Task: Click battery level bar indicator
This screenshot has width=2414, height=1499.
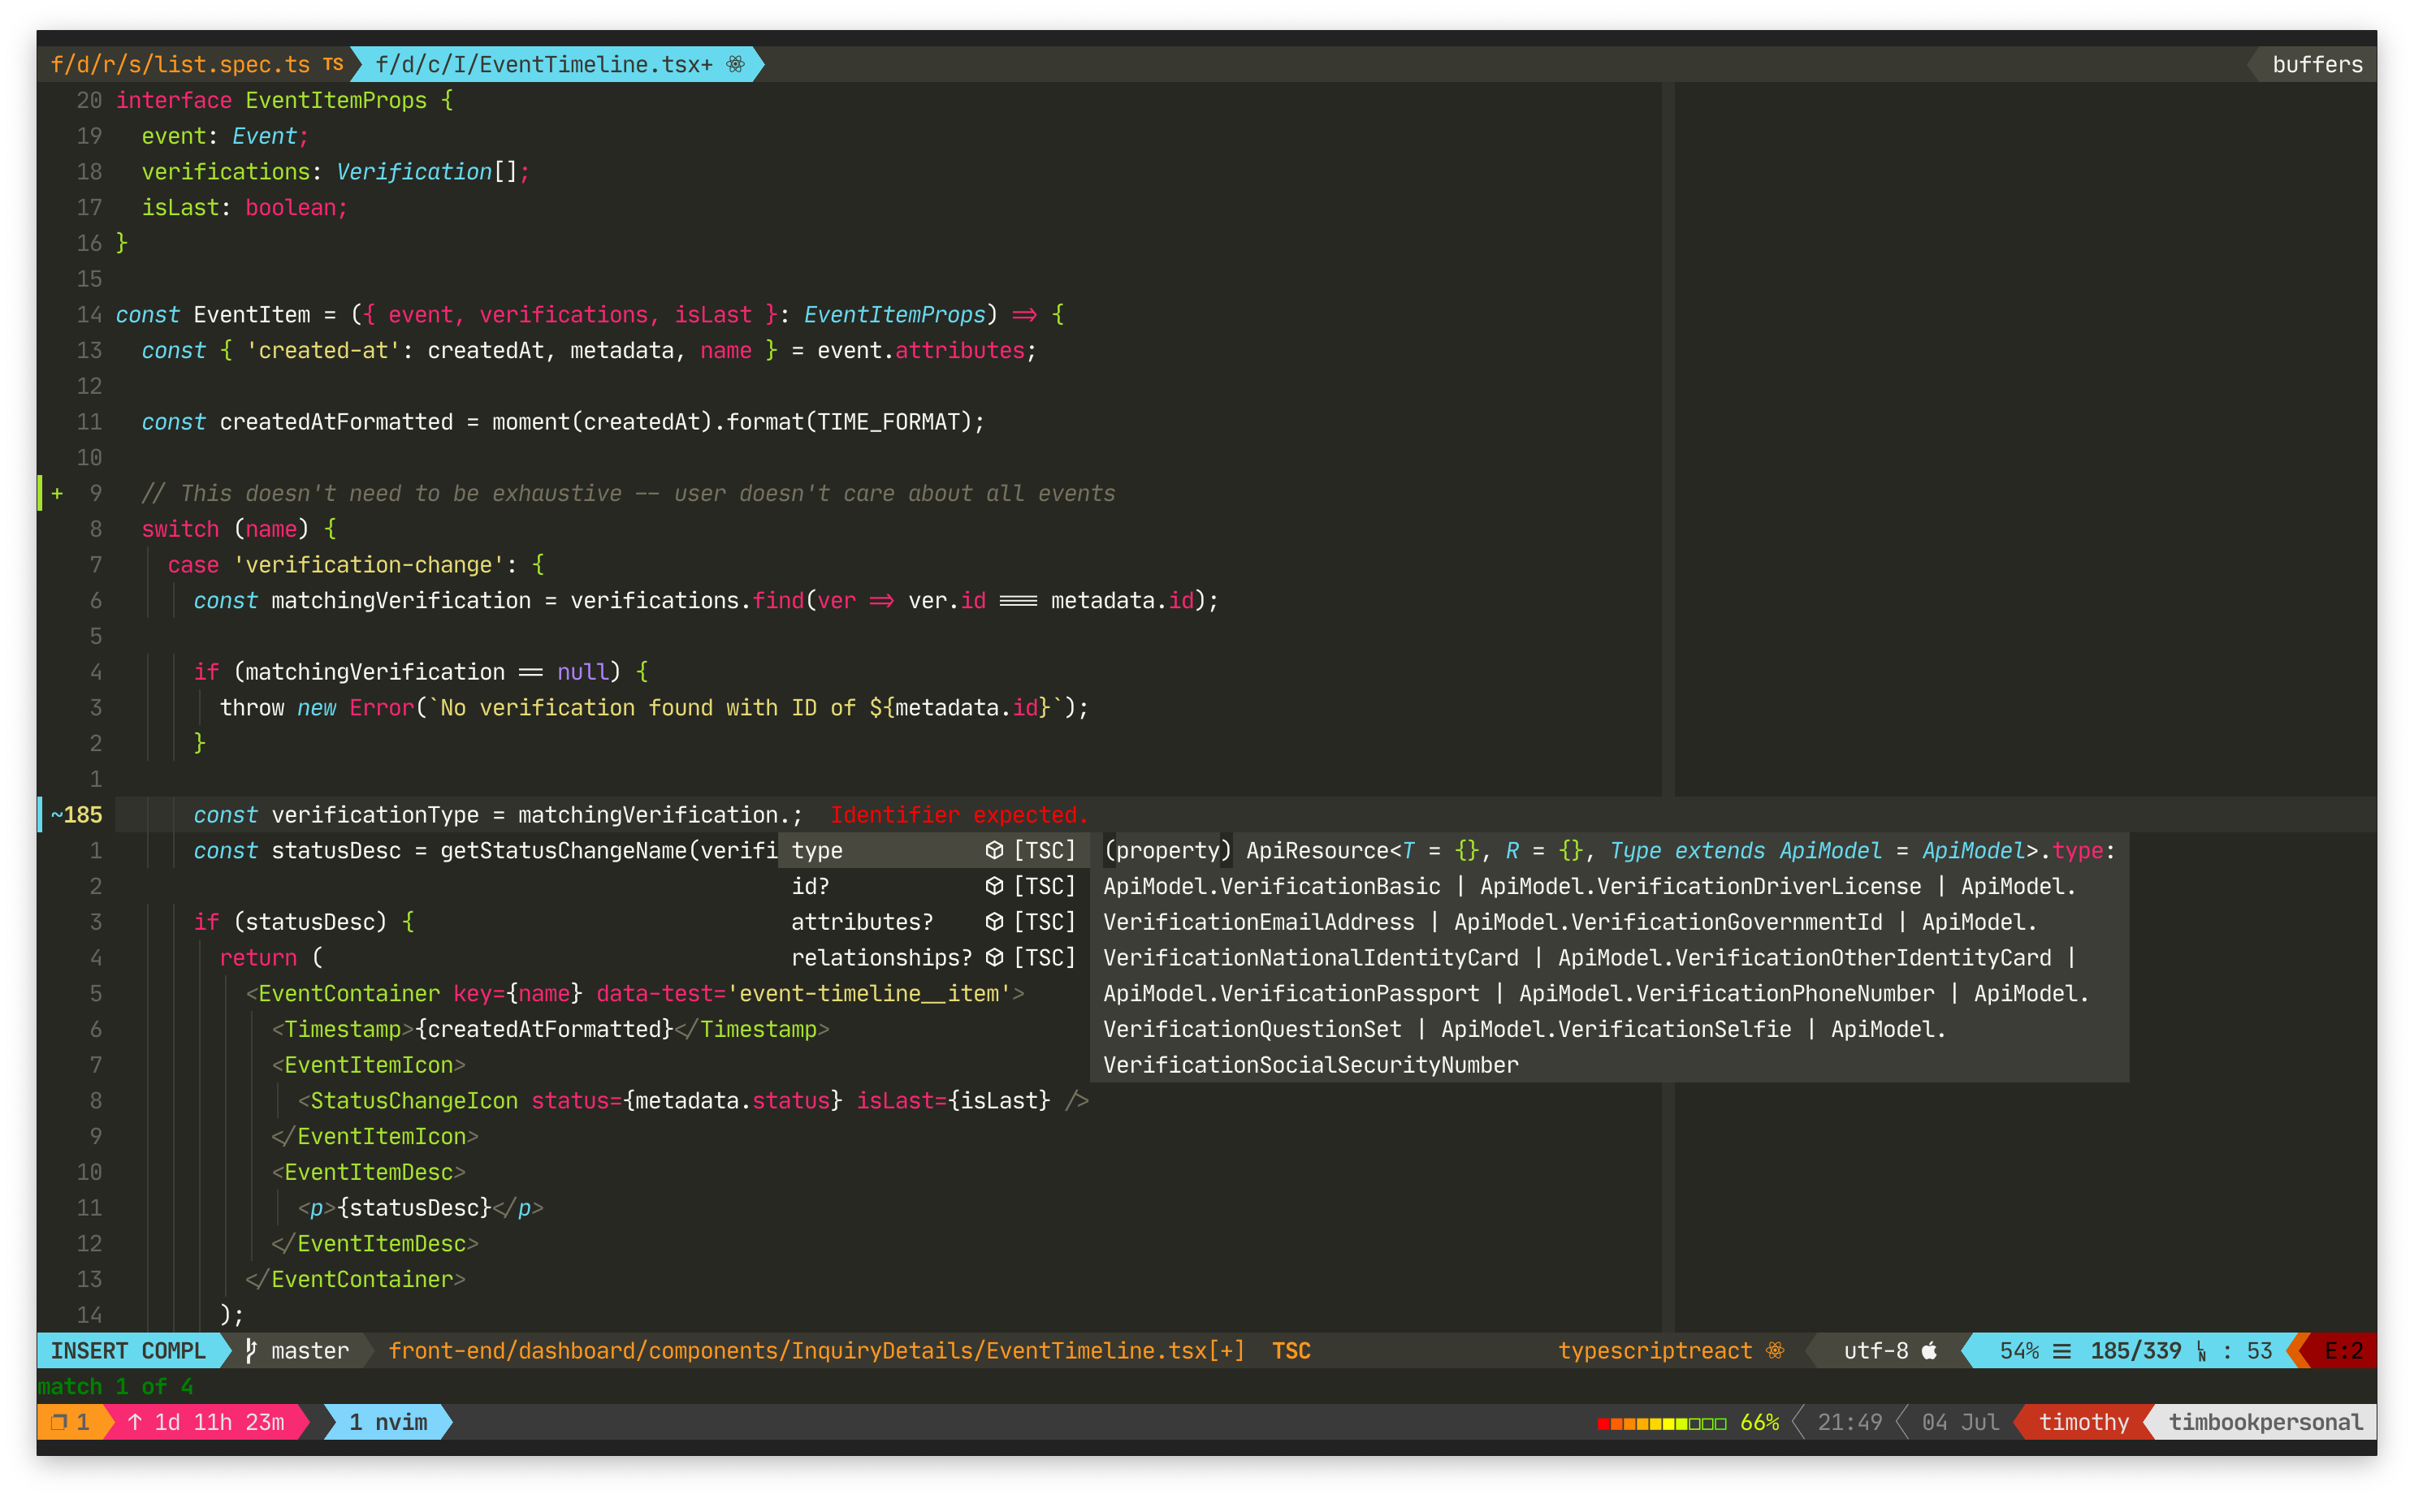Action: coord(1662,1423)
